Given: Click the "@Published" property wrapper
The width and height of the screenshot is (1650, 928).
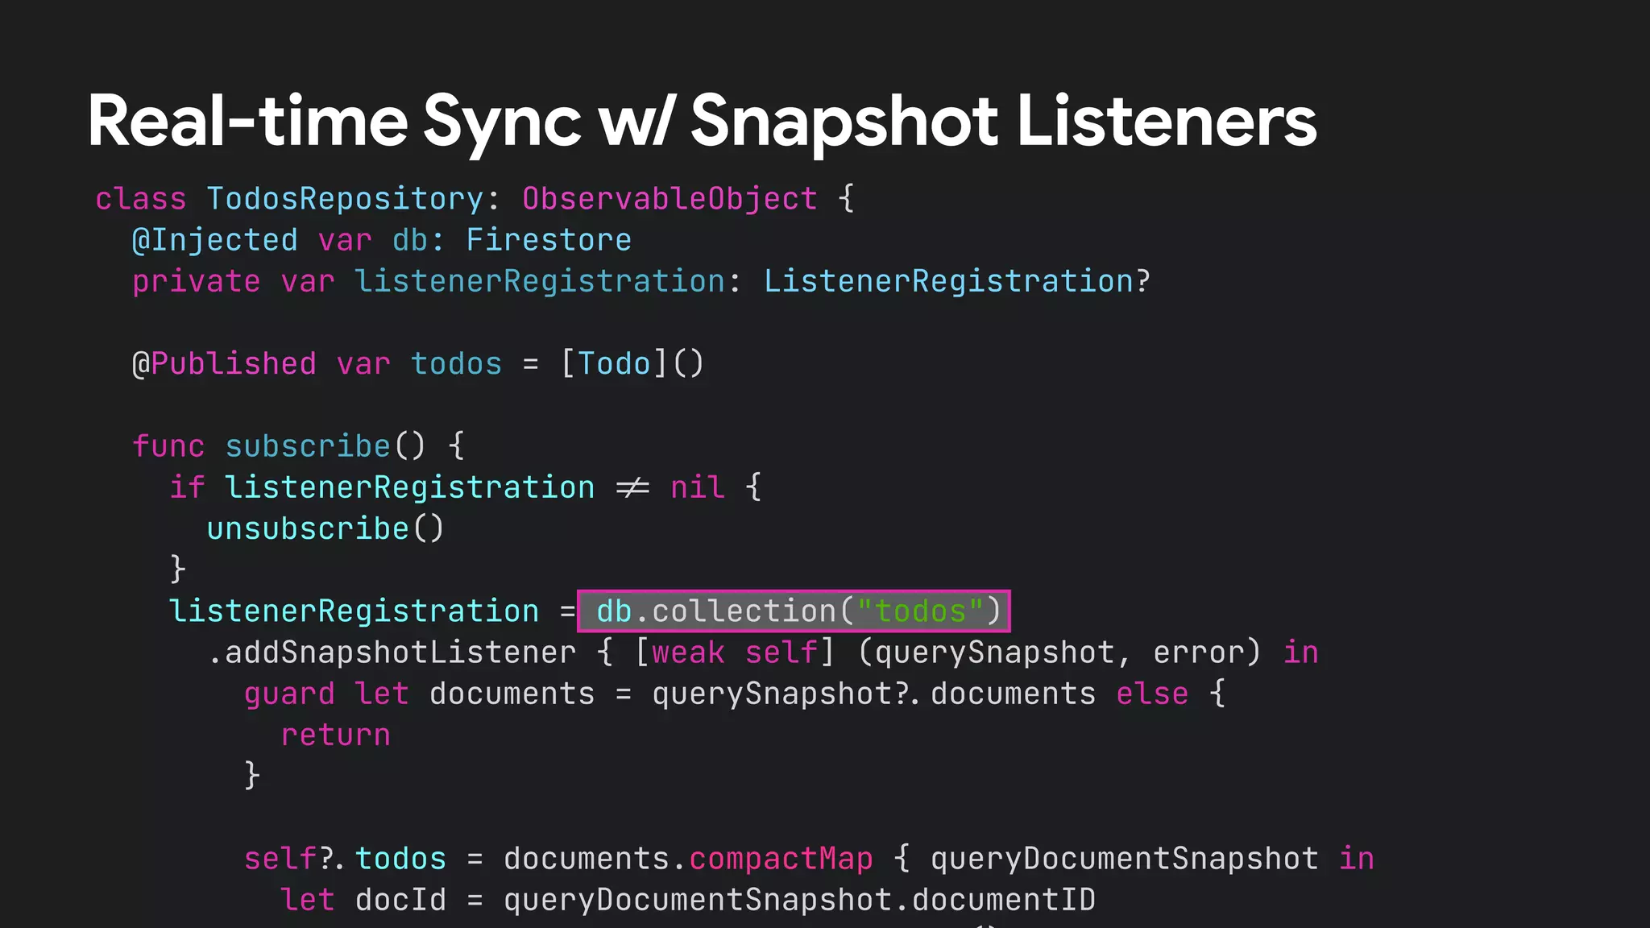Looking at the screenshot, I should pos(225,363).
